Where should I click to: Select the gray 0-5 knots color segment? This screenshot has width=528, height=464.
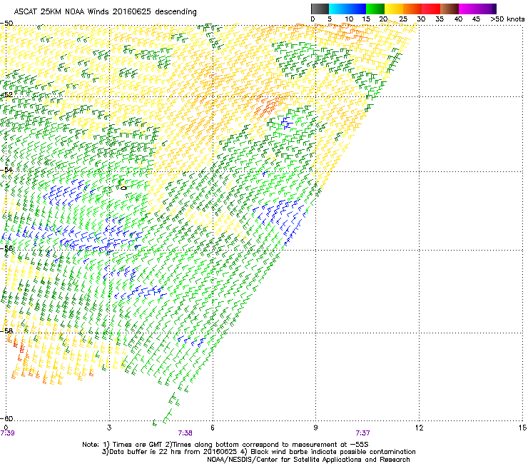(x=320, y=9)
